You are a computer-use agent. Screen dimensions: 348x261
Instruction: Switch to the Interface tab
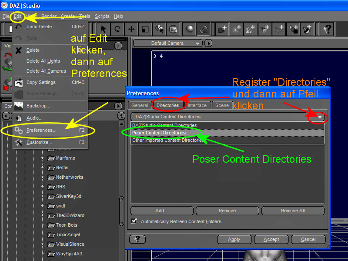coord(197,105)
